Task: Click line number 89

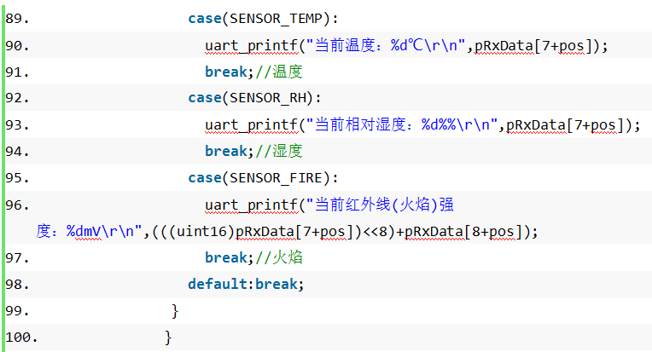Action: pos(17,19)
